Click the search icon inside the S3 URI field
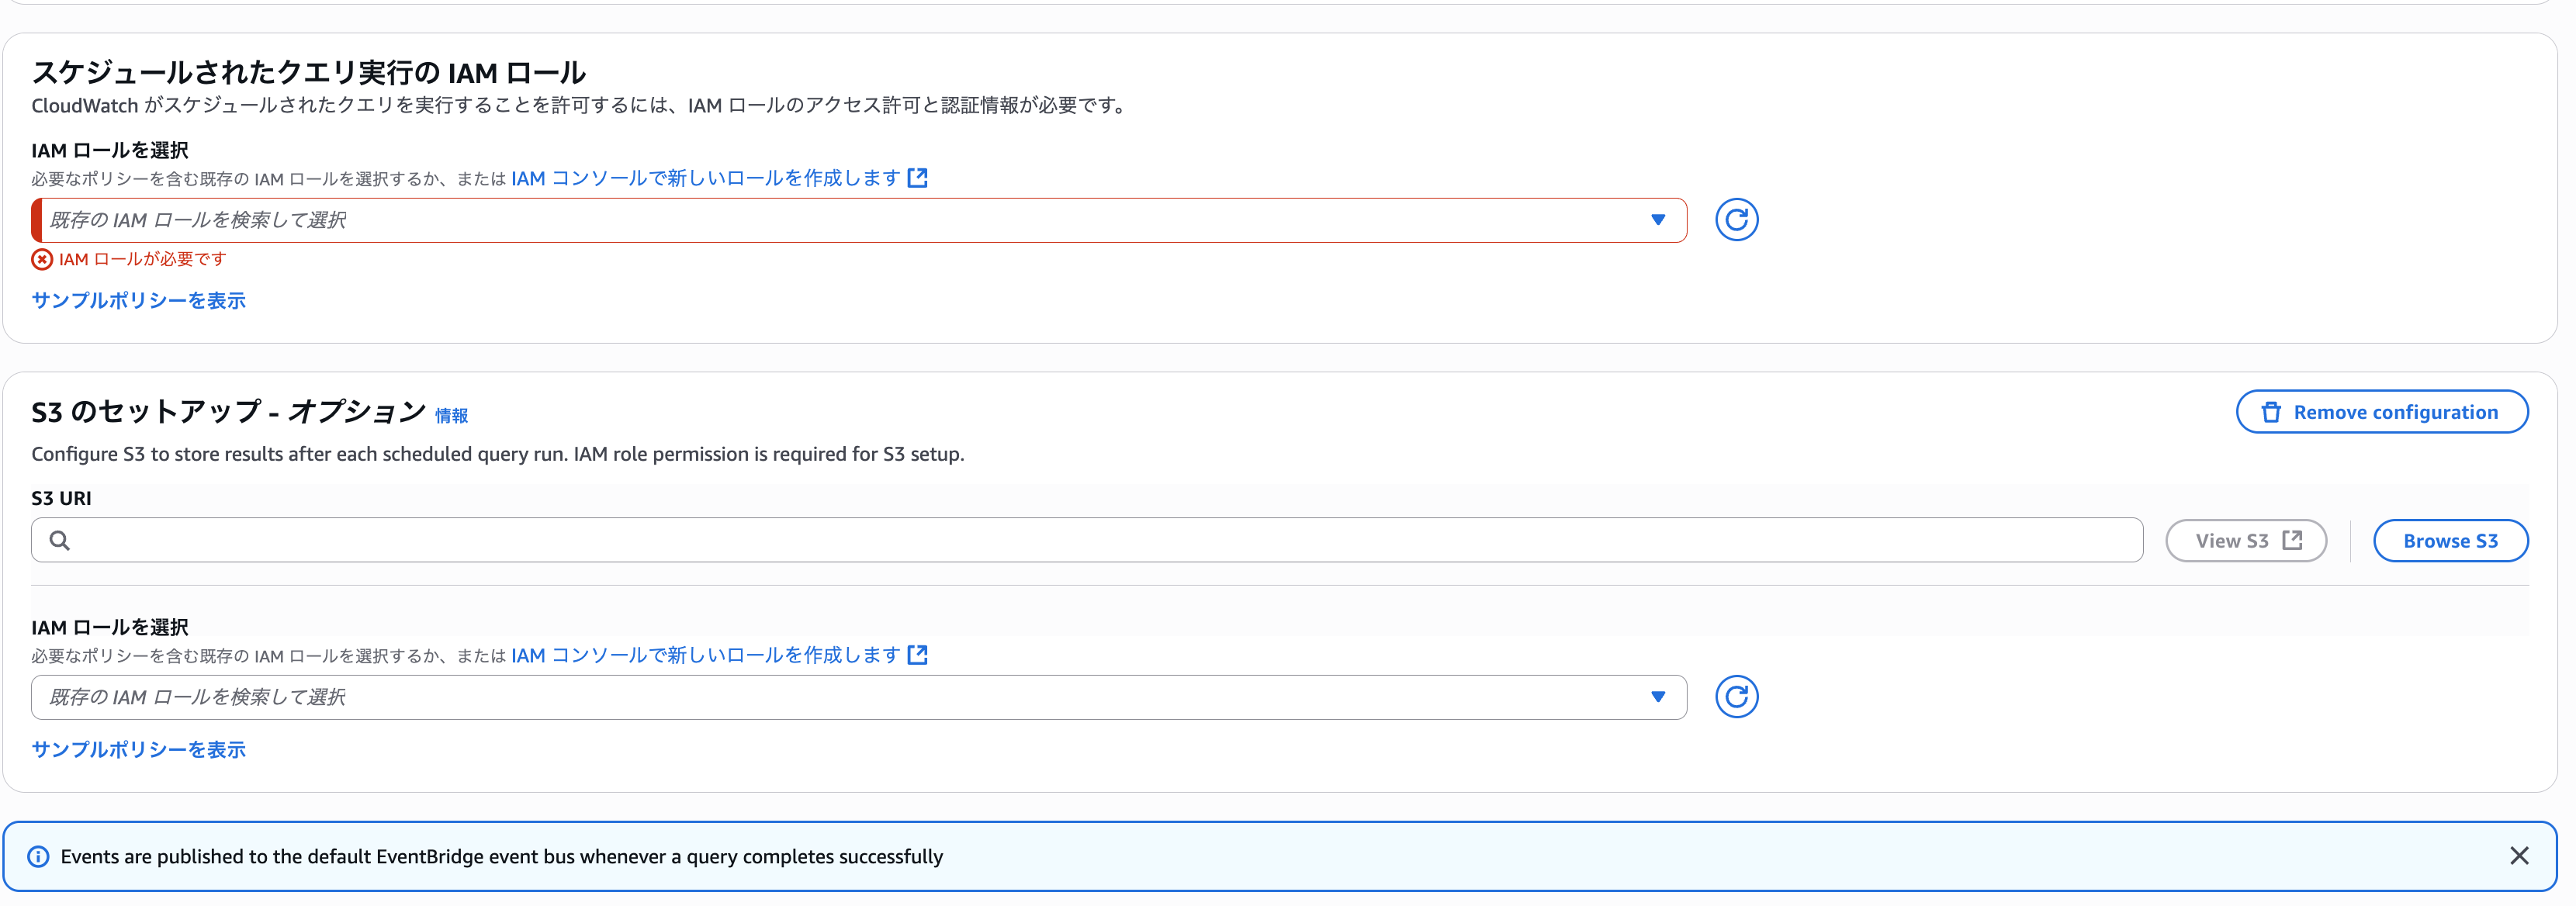This screenshot has height=906, width=2576. pos(59,540)
